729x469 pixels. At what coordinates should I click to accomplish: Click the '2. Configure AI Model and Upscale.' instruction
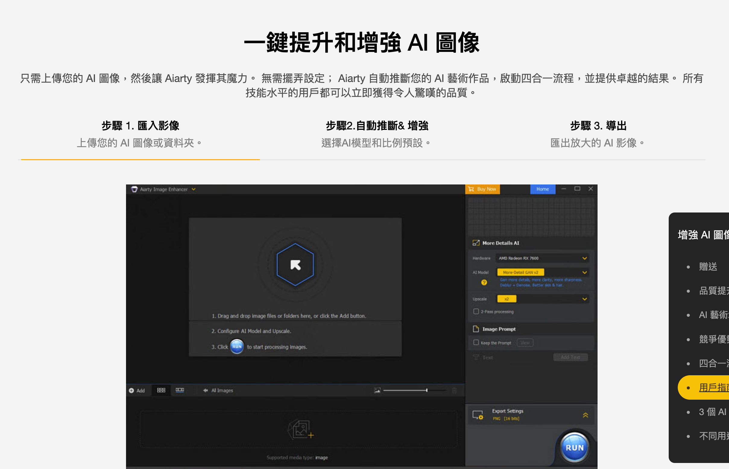click(x=251, y=331)
